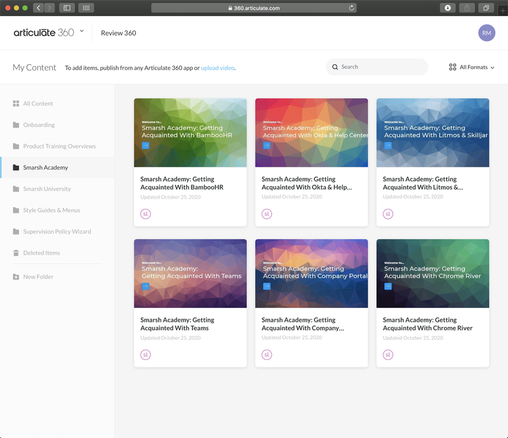The width and height of the screenshot is (508, 438).
Task: Click the Deleted Items trash icon
Action: [x=16, y=253]
